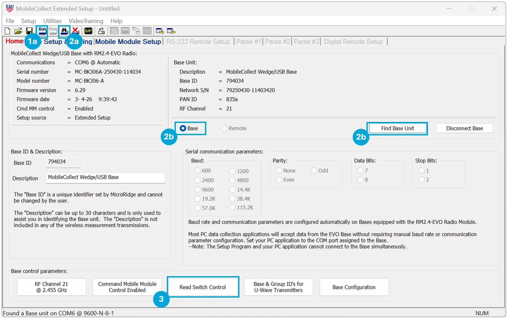Click the Find Base Unit button
This screenshot has width=507, height=318.
[397, 128]
